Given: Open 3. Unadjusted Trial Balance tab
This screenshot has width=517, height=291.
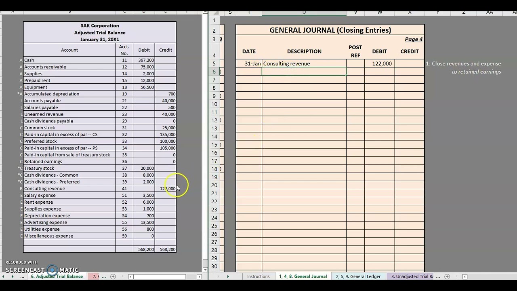Looking at the screenshot, I should click(x=412, y=277).
